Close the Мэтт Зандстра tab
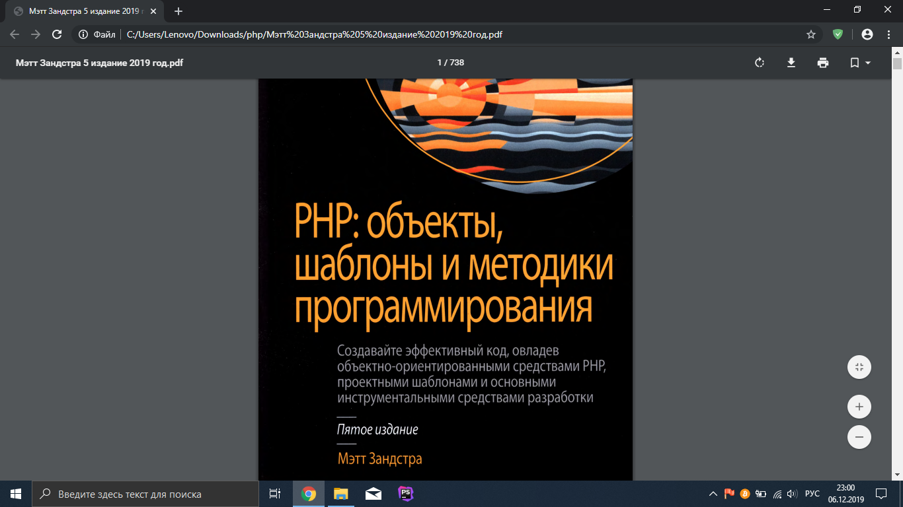The height and width of the screenshot is (507, 903). tap(153, 11)
